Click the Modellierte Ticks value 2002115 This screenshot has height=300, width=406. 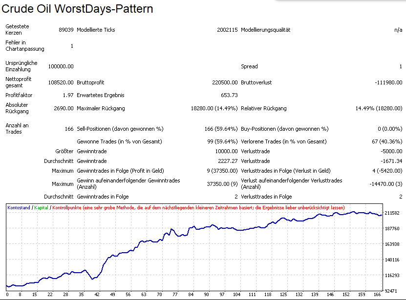coord(227,30)
